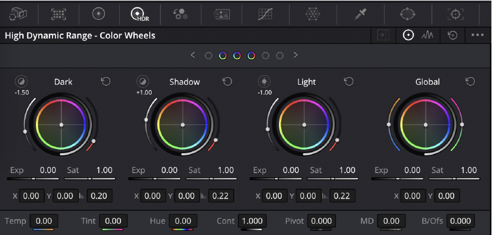Open the Curves palette
The width and height of the screenshot is (492, 235).
265,14
